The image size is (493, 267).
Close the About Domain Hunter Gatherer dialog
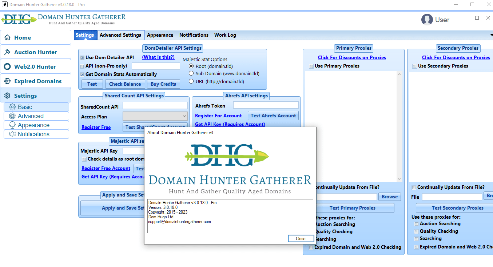tap(301, 239)
